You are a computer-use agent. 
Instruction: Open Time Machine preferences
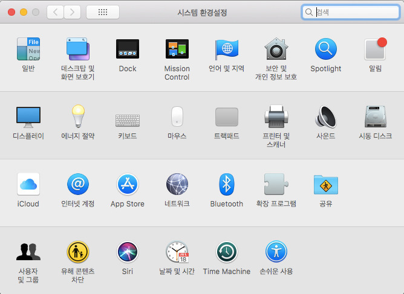(226, 252)
